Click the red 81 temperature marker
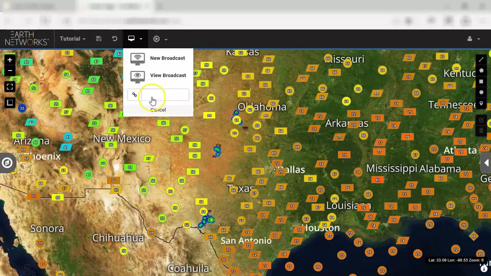This screenshot has width=491, height=276. point(377,180)
